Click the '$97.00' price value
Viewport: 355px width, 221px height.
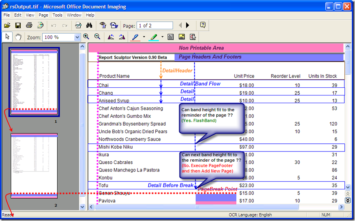click(x=246, y=147)
